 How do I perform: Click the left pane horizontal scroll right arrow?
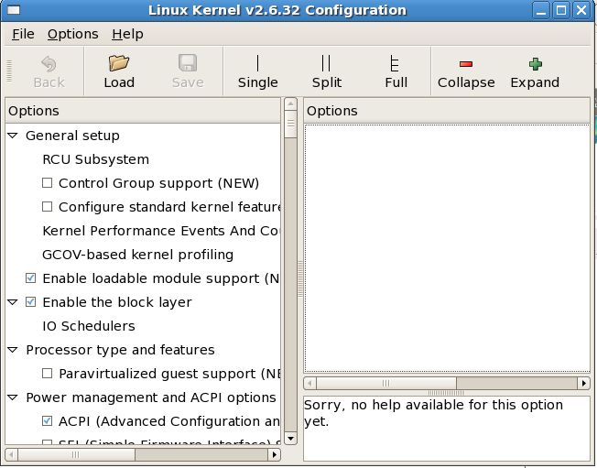[x=275, y=454]
